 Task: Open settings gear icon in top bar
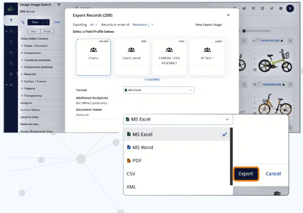coord(281,8)
